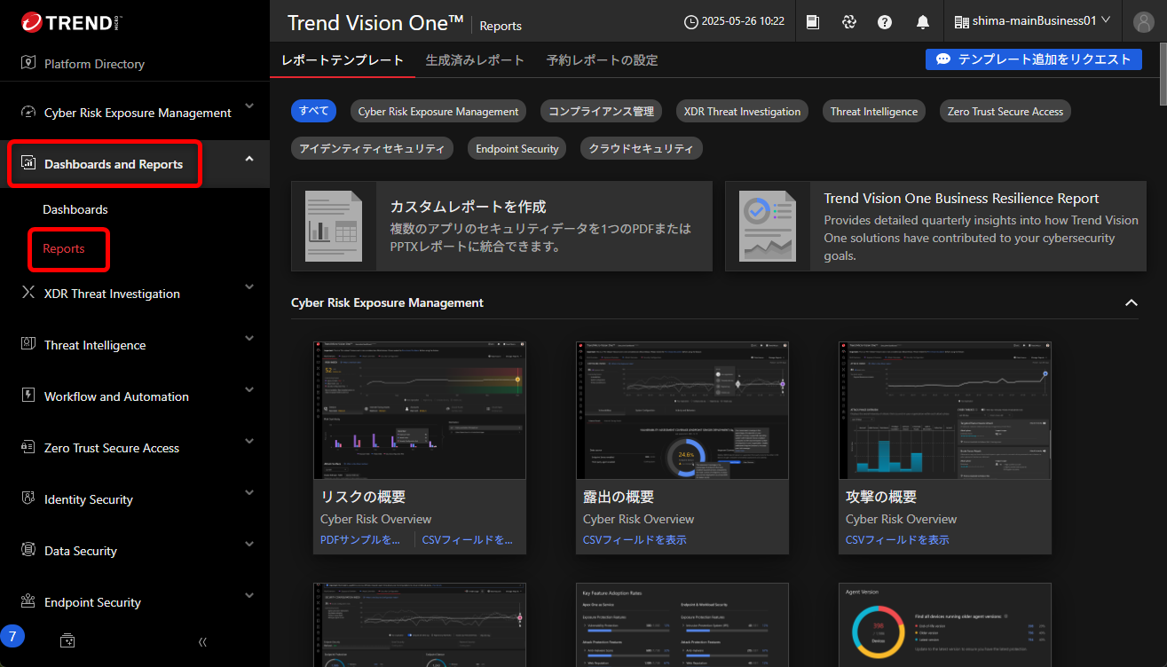
Task: Click the clock icon beside date
Action: tap(691, 21)
